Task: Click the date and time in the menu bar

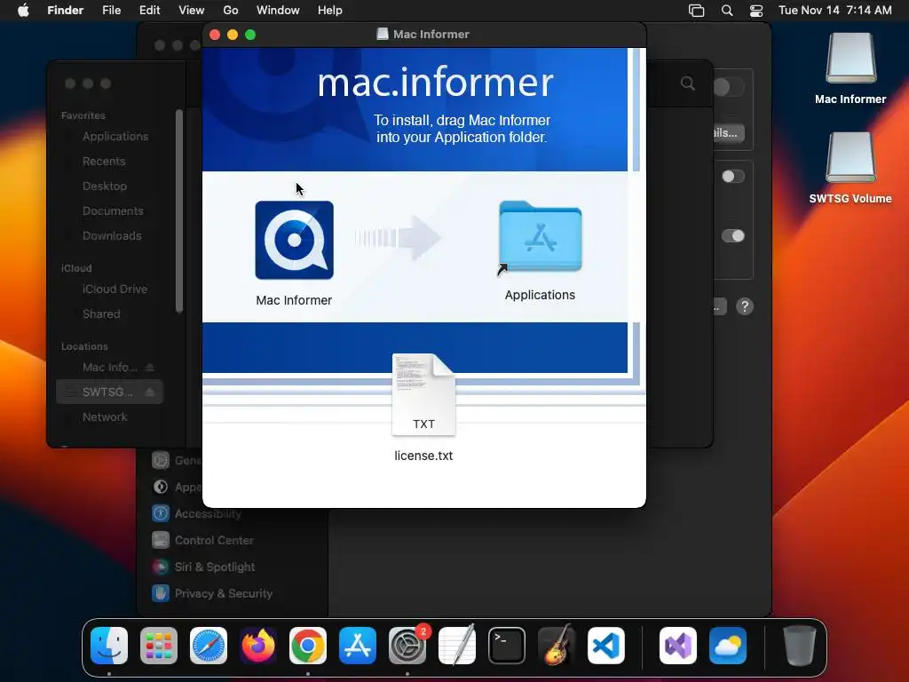Action: tap(834, 11)
